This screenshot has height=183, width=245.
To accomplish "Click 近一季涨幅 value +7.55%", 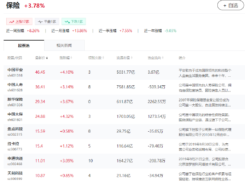I will 126,31.
